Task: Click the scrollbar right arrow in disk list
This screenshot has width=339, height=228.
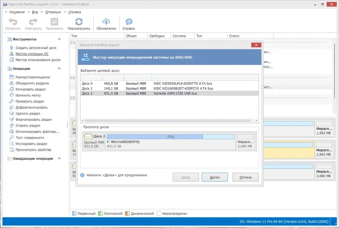Action: tap(256, 121)
